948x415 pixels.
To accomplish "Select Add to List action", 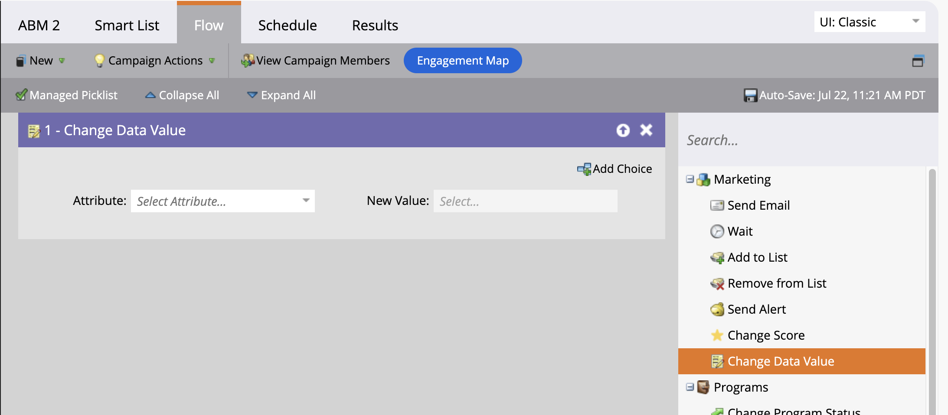I will [x=757, y=257].
